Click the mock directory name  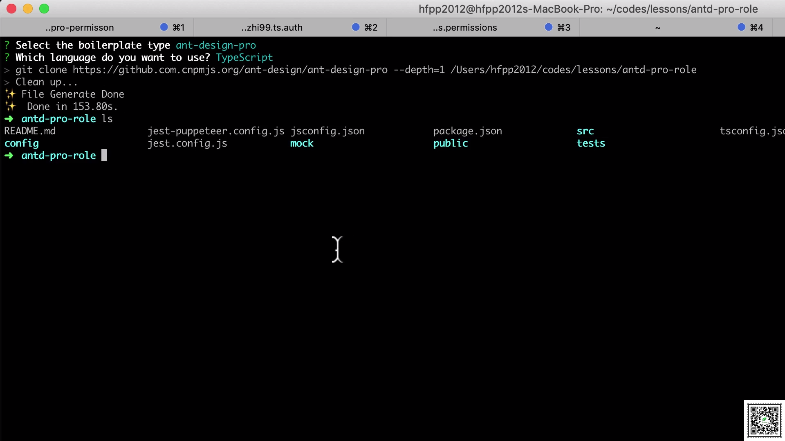302,143
